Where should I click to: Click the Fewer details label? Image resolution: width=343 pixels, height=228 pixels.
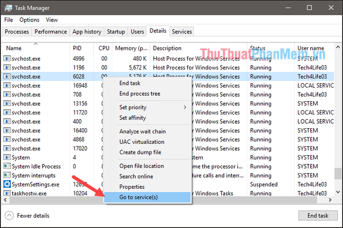coord(33,216)
